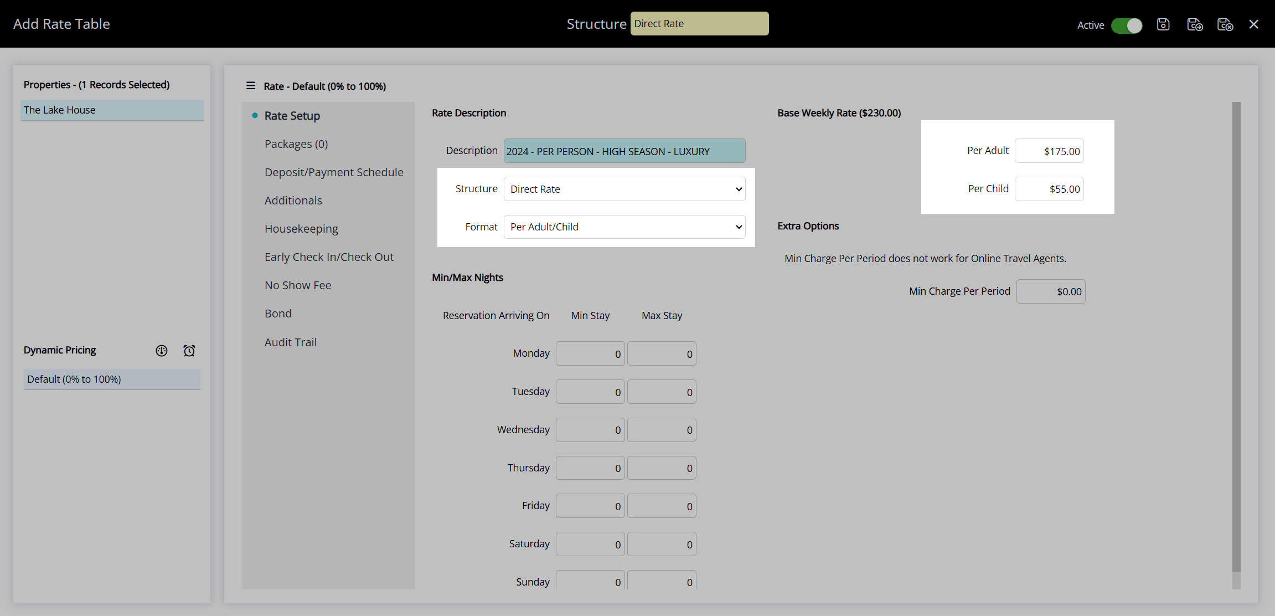
Task: Click Tuesday Max Stay field
Action: 662,392
